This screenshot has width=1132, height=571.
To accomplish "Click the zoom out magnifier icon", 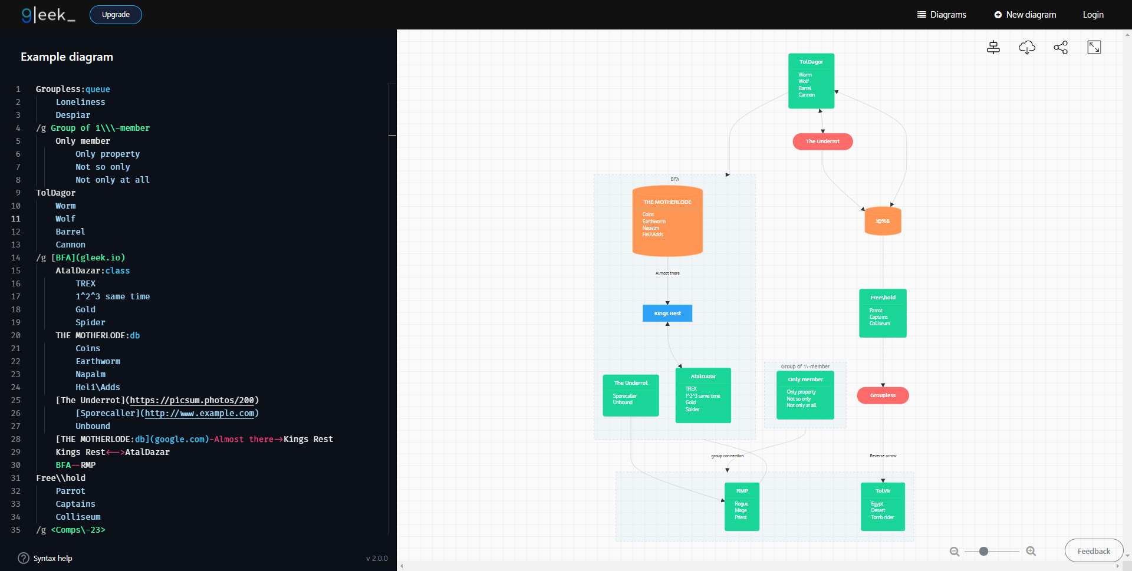I will [954, 552].
